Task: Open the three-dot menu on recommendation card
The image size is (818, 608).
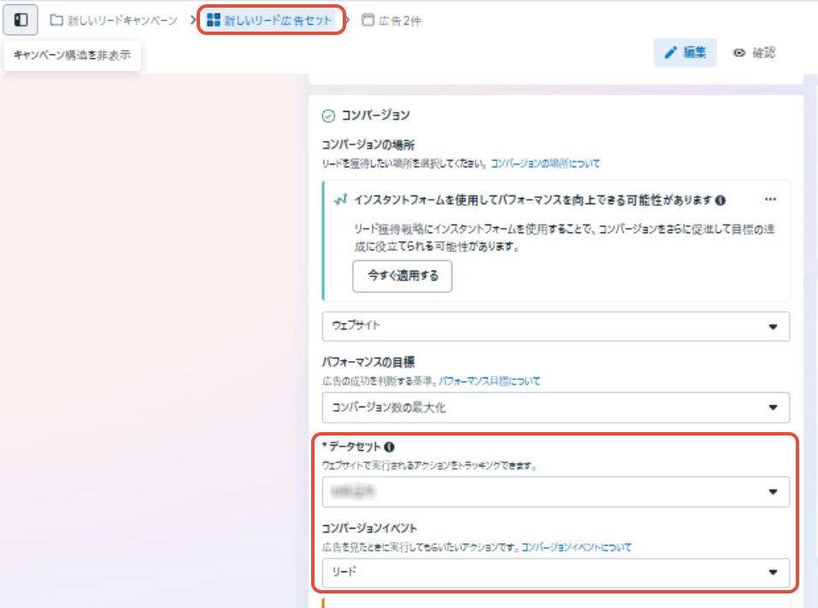Action: coord(770,199)
